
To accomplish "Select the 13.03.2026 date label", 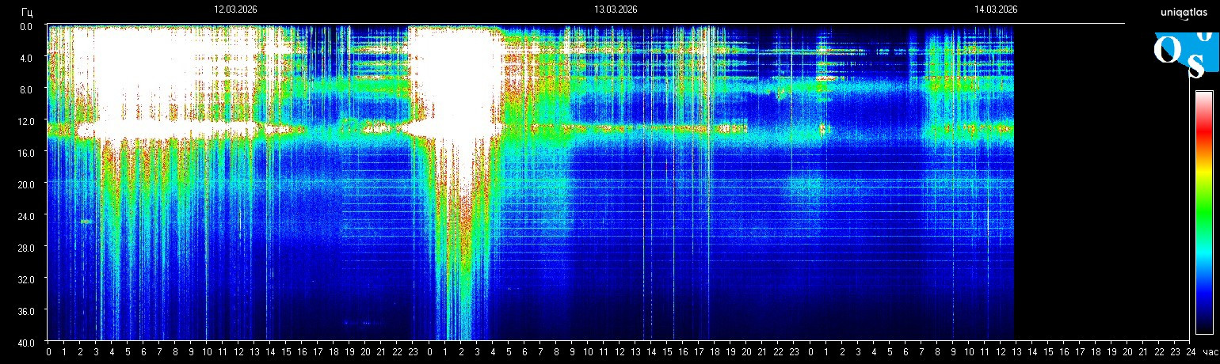I will click(616, 9).
